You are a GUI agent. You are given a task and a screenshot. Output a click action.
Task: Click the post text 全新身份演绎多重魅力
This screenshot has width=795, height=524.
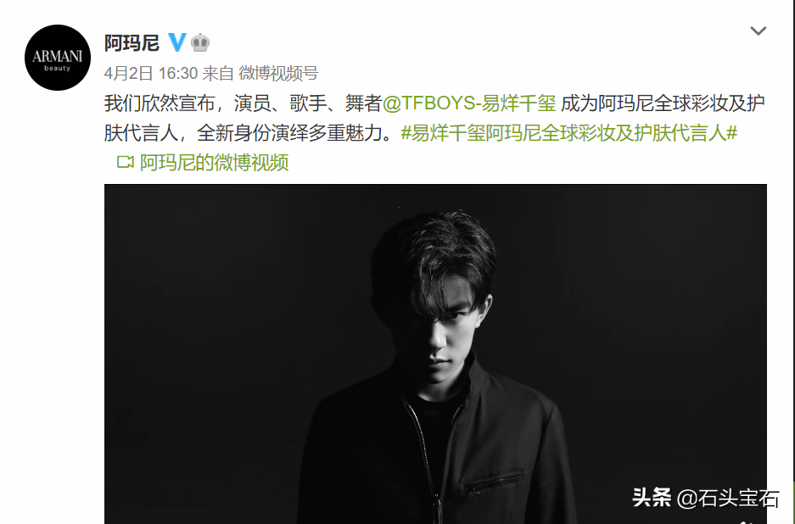pos(289,133)
